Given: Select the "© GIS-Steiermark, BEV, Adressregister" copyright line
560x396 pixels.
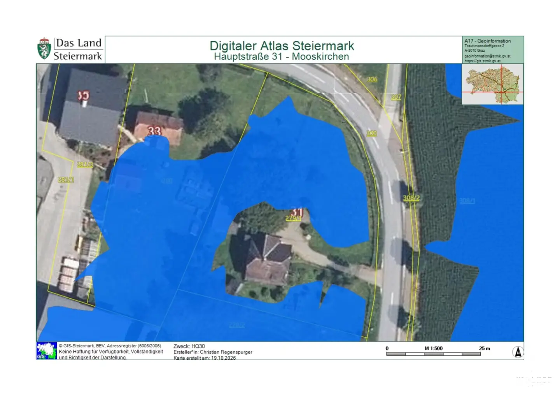Looking at the screenshot, I should coord(110,346).
